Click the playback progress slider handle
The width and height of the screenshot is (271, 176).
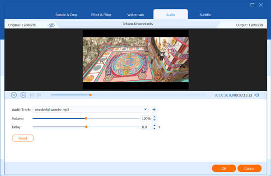(x=90, y=95)
